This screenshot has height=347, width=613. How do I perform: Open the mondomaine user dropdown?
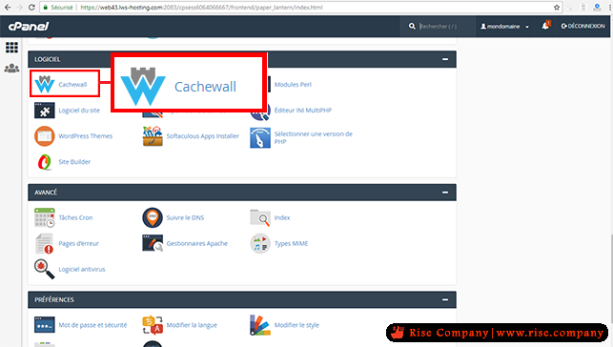pyautogui.click(x=504, y=26)
